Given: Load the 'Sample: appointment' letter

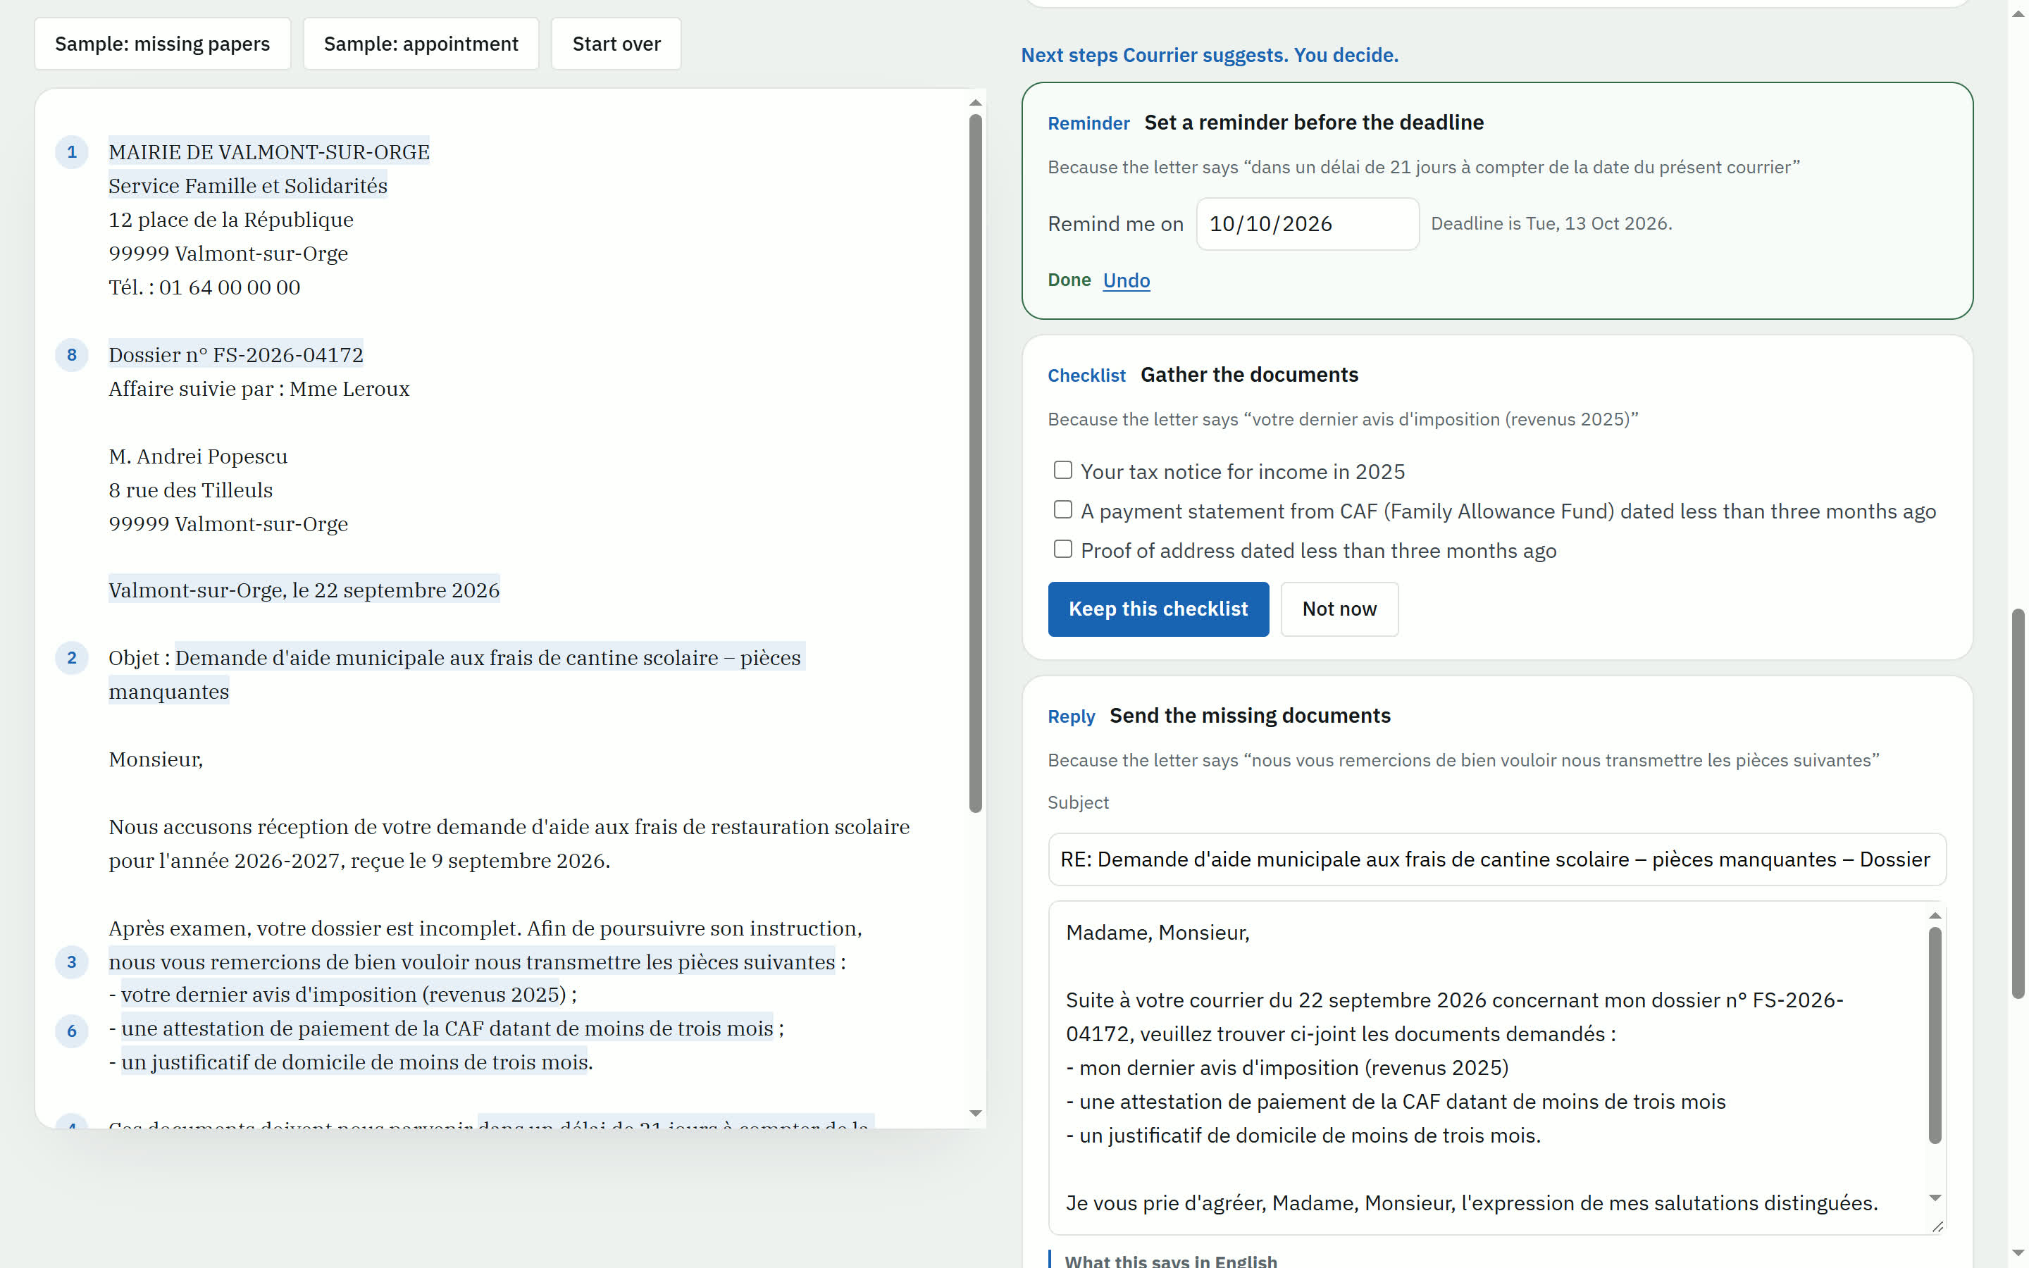Looking at the screenshot, I should (421, 44).
